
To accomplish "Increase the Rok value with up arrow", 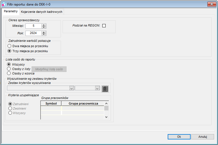I will coord(44,32).
